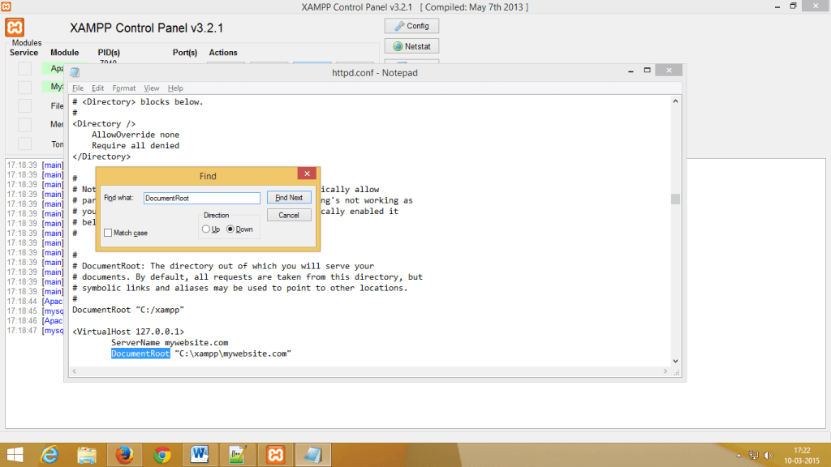Viewport: 831px width, 467px height.
Task: Click the Find Next button
Action: (x=289, y=198)
